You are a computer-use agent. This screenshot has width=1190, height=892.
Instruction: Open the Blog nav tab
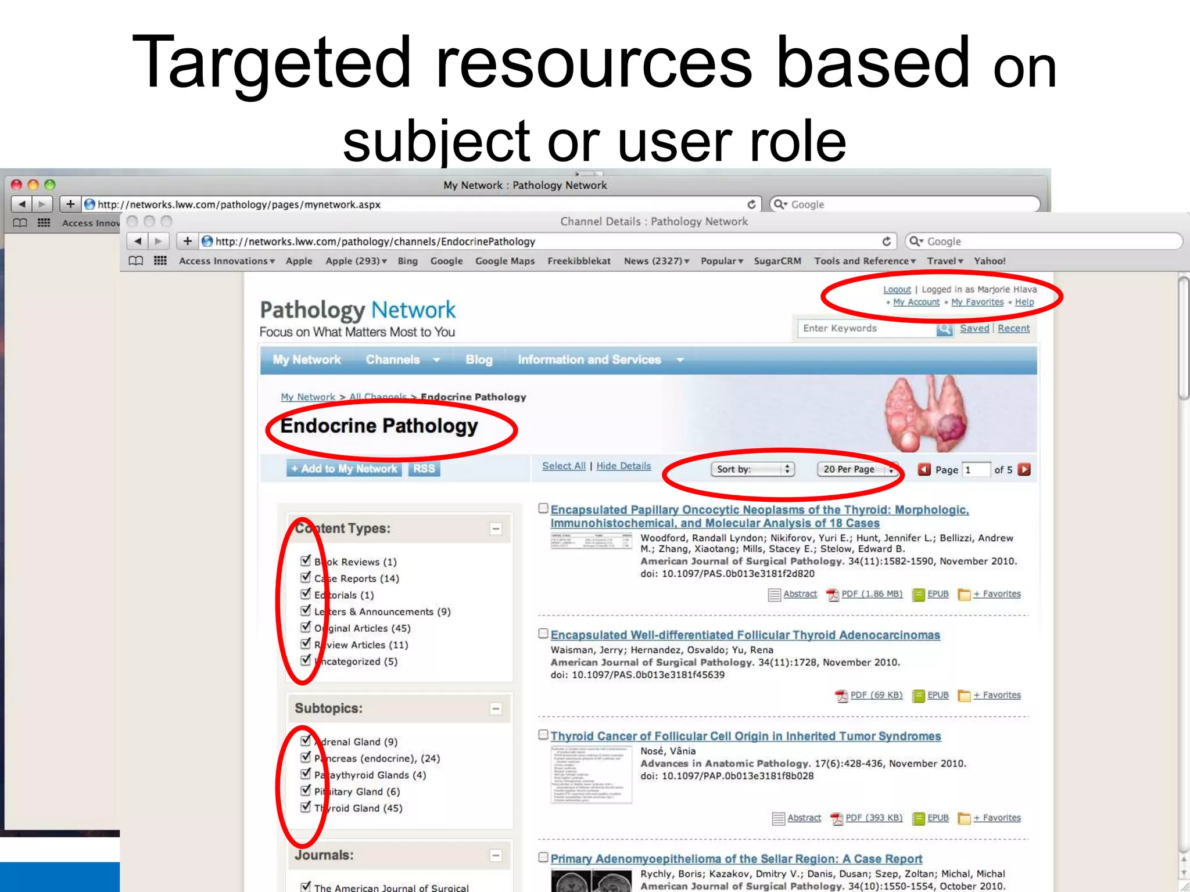(479, 360)
